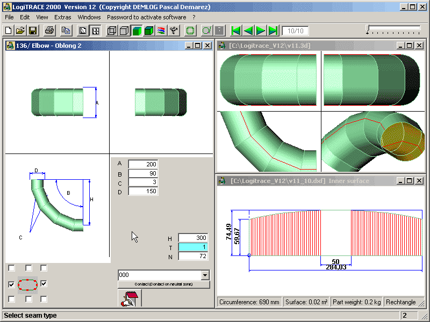Open the Edit menu
Screen dimensions: 430x322
(x=25, y=17)
